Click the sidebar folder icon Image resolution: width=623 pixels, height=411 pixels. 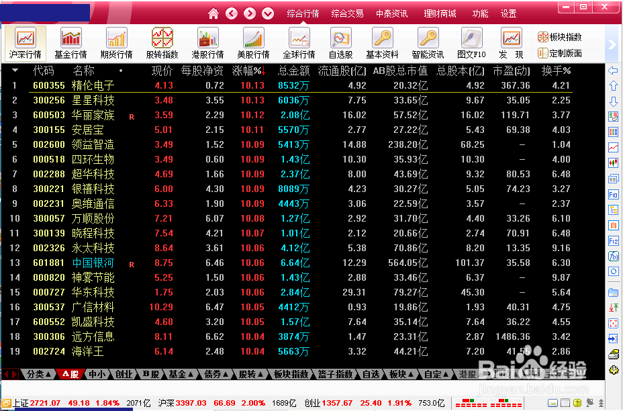coord(614,293)
